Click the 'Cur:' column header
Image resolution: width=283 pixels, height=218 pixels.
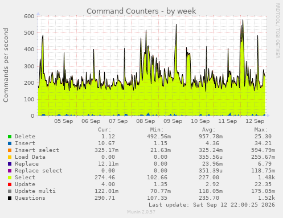pos(105,130)
